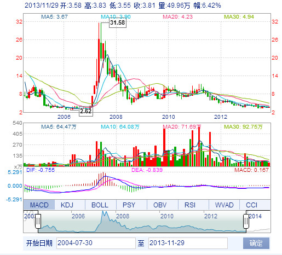Click the 2008 area in range navigator
Screen dimensions: 282x255
123,216
